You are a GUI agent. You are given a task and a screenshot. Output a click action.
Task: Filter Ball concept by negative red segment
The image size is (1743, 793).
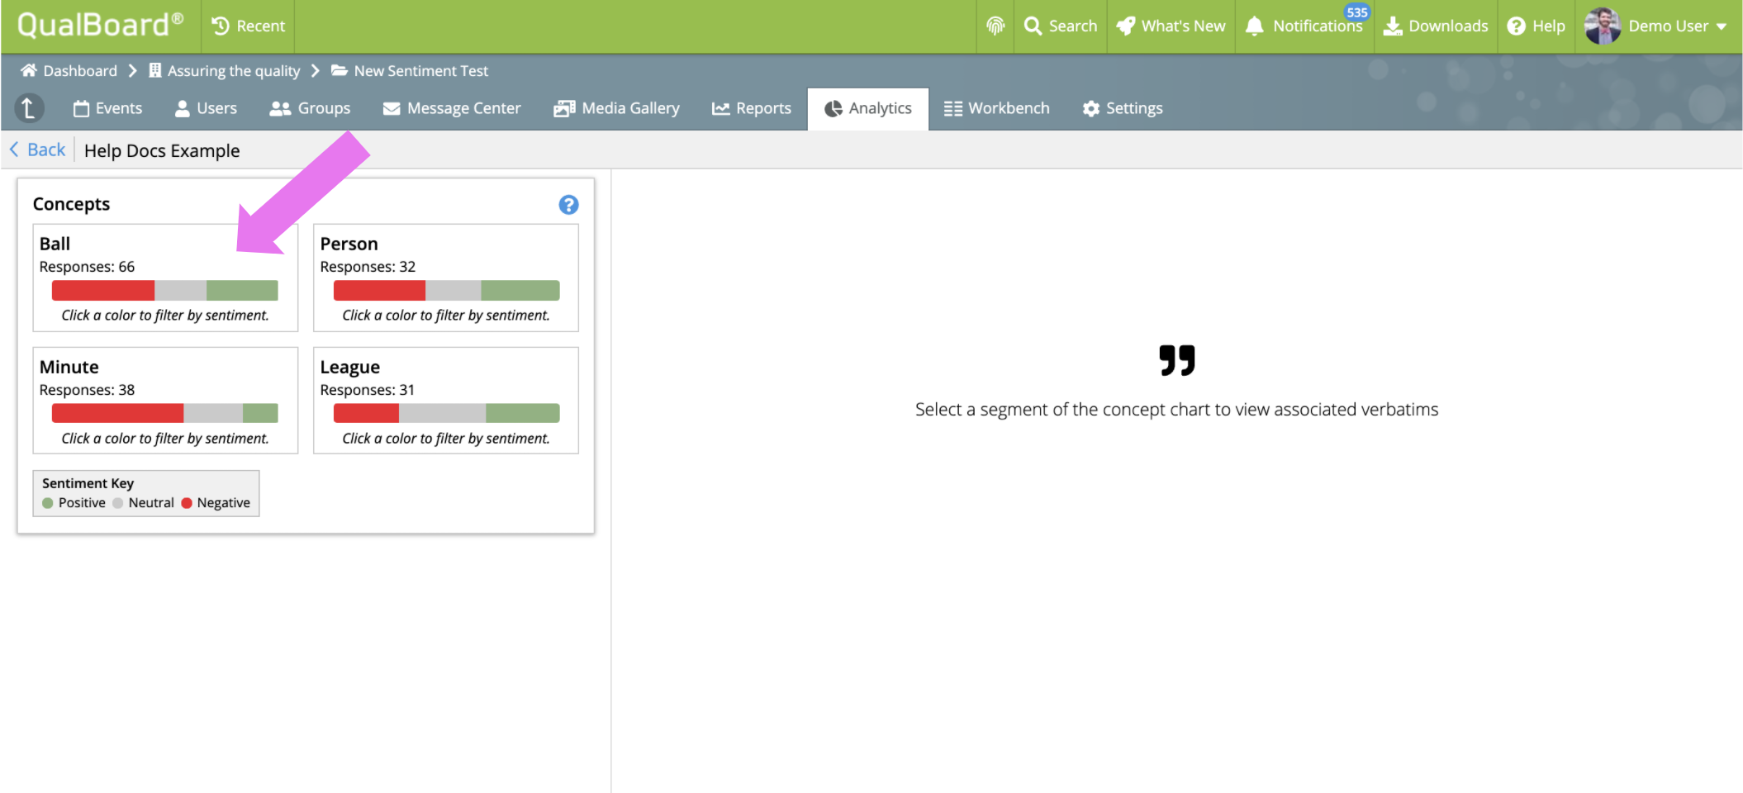(103, 291)
